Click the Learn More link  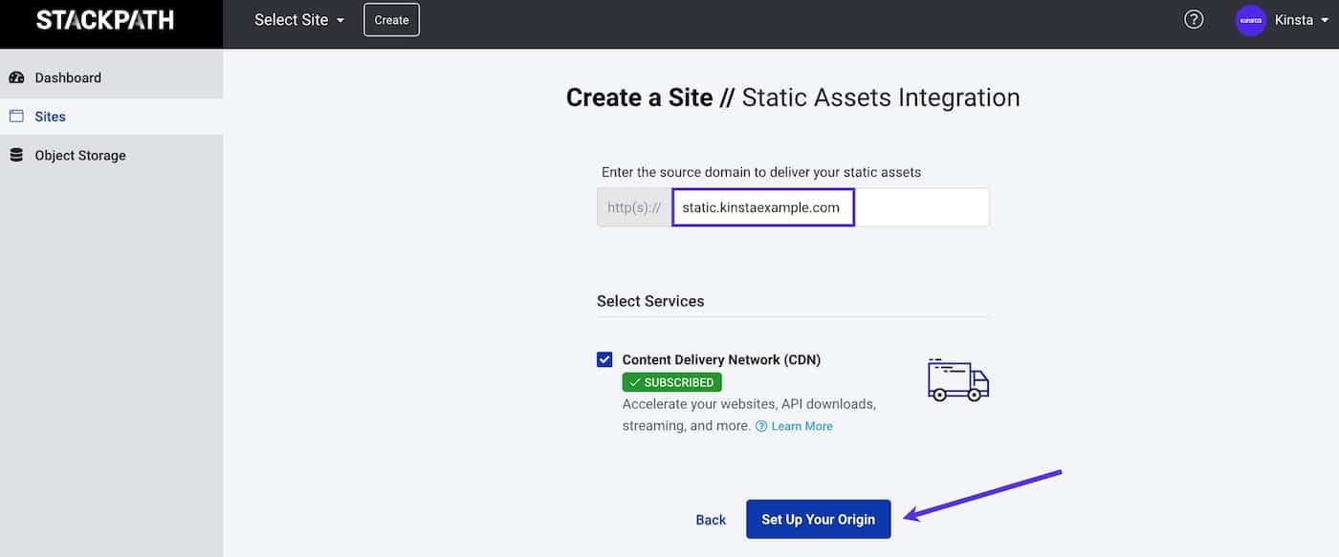801,425
